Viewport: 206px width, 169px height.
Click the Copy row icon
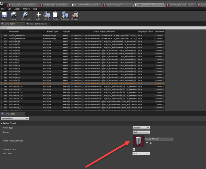coord(47,15)
